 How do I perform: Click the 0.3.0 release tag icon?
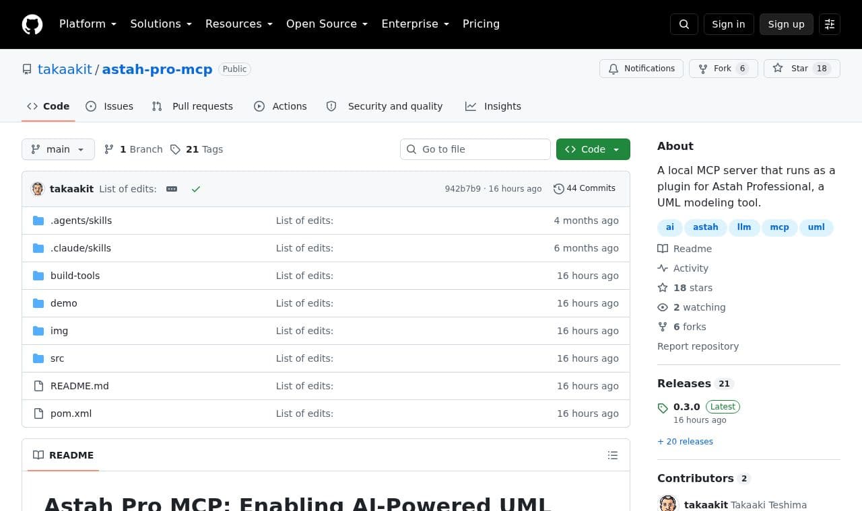pyautogui.click(x=663, y=407)
